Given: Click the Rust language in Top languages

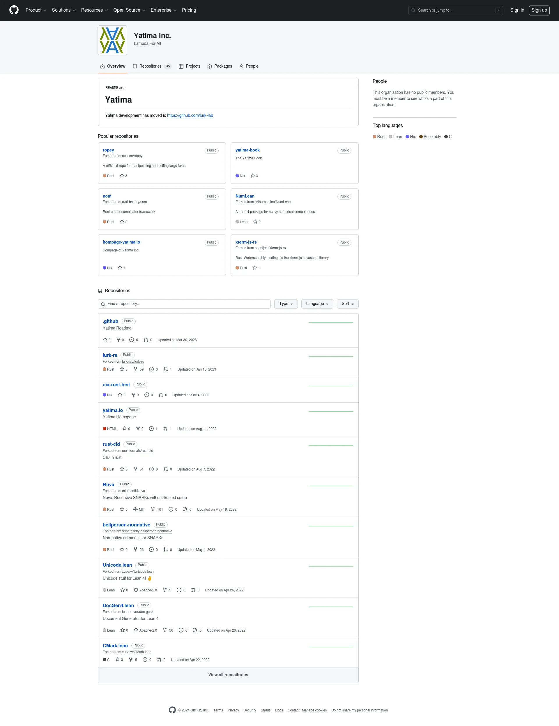Looking at the screenshot, I should (x=379, y=137).
